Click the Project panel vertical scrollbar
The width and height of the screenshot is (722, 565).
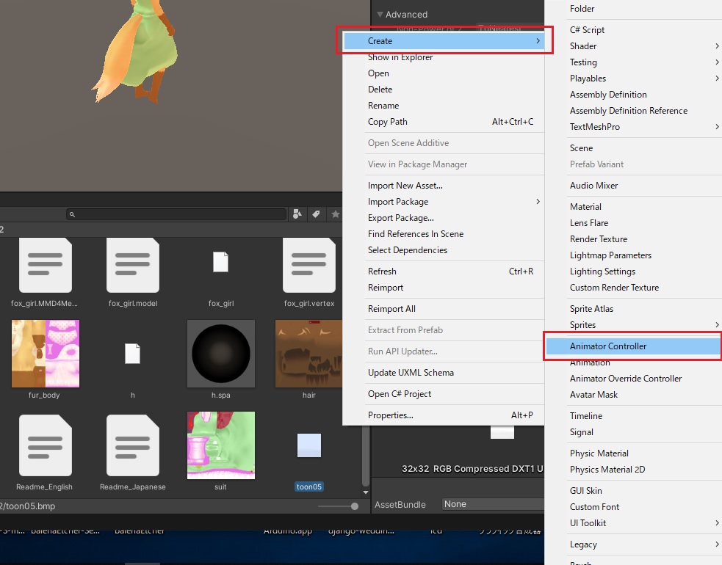366,456
